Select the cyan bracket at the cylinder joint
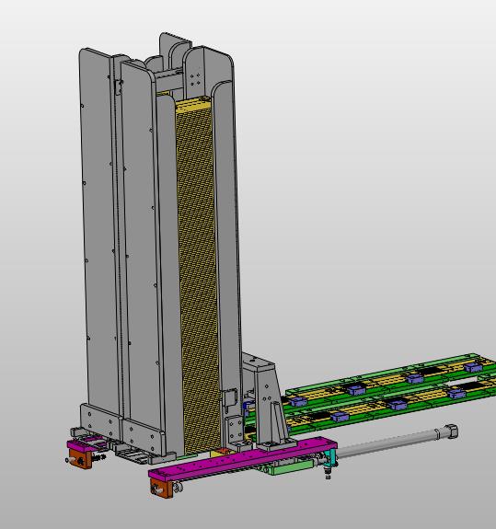 331,456
